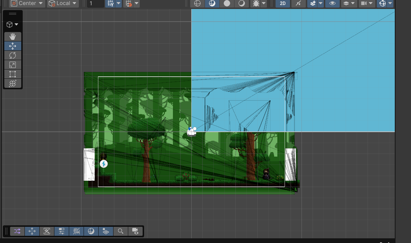
Task: Toggle the move arrows overlay button
Action: (32, 231)
